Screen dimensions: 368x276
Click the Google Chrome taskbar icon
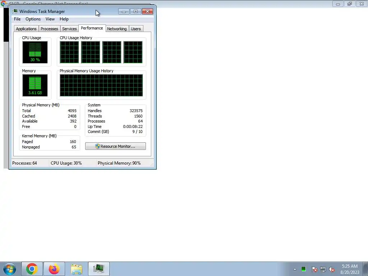[x=32, y=269]
